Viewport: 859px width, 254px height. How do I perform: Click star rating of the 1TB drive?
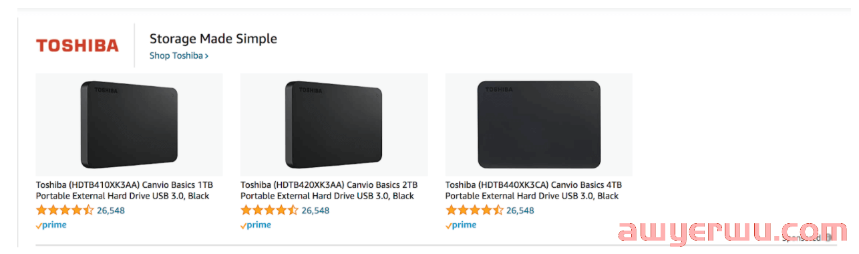pos(65,211)
